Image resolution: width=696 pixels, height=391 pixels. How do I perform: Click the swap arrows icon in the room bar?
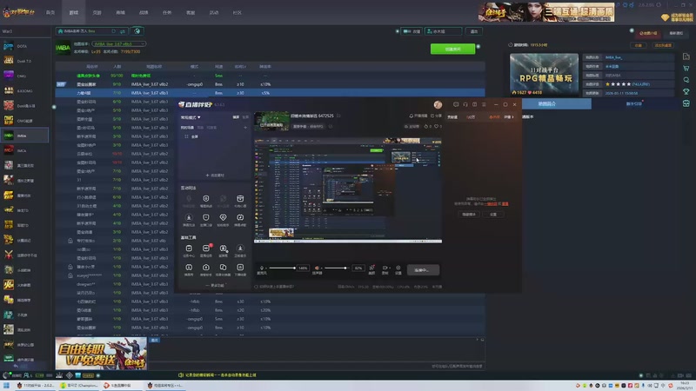pos(122,31)
